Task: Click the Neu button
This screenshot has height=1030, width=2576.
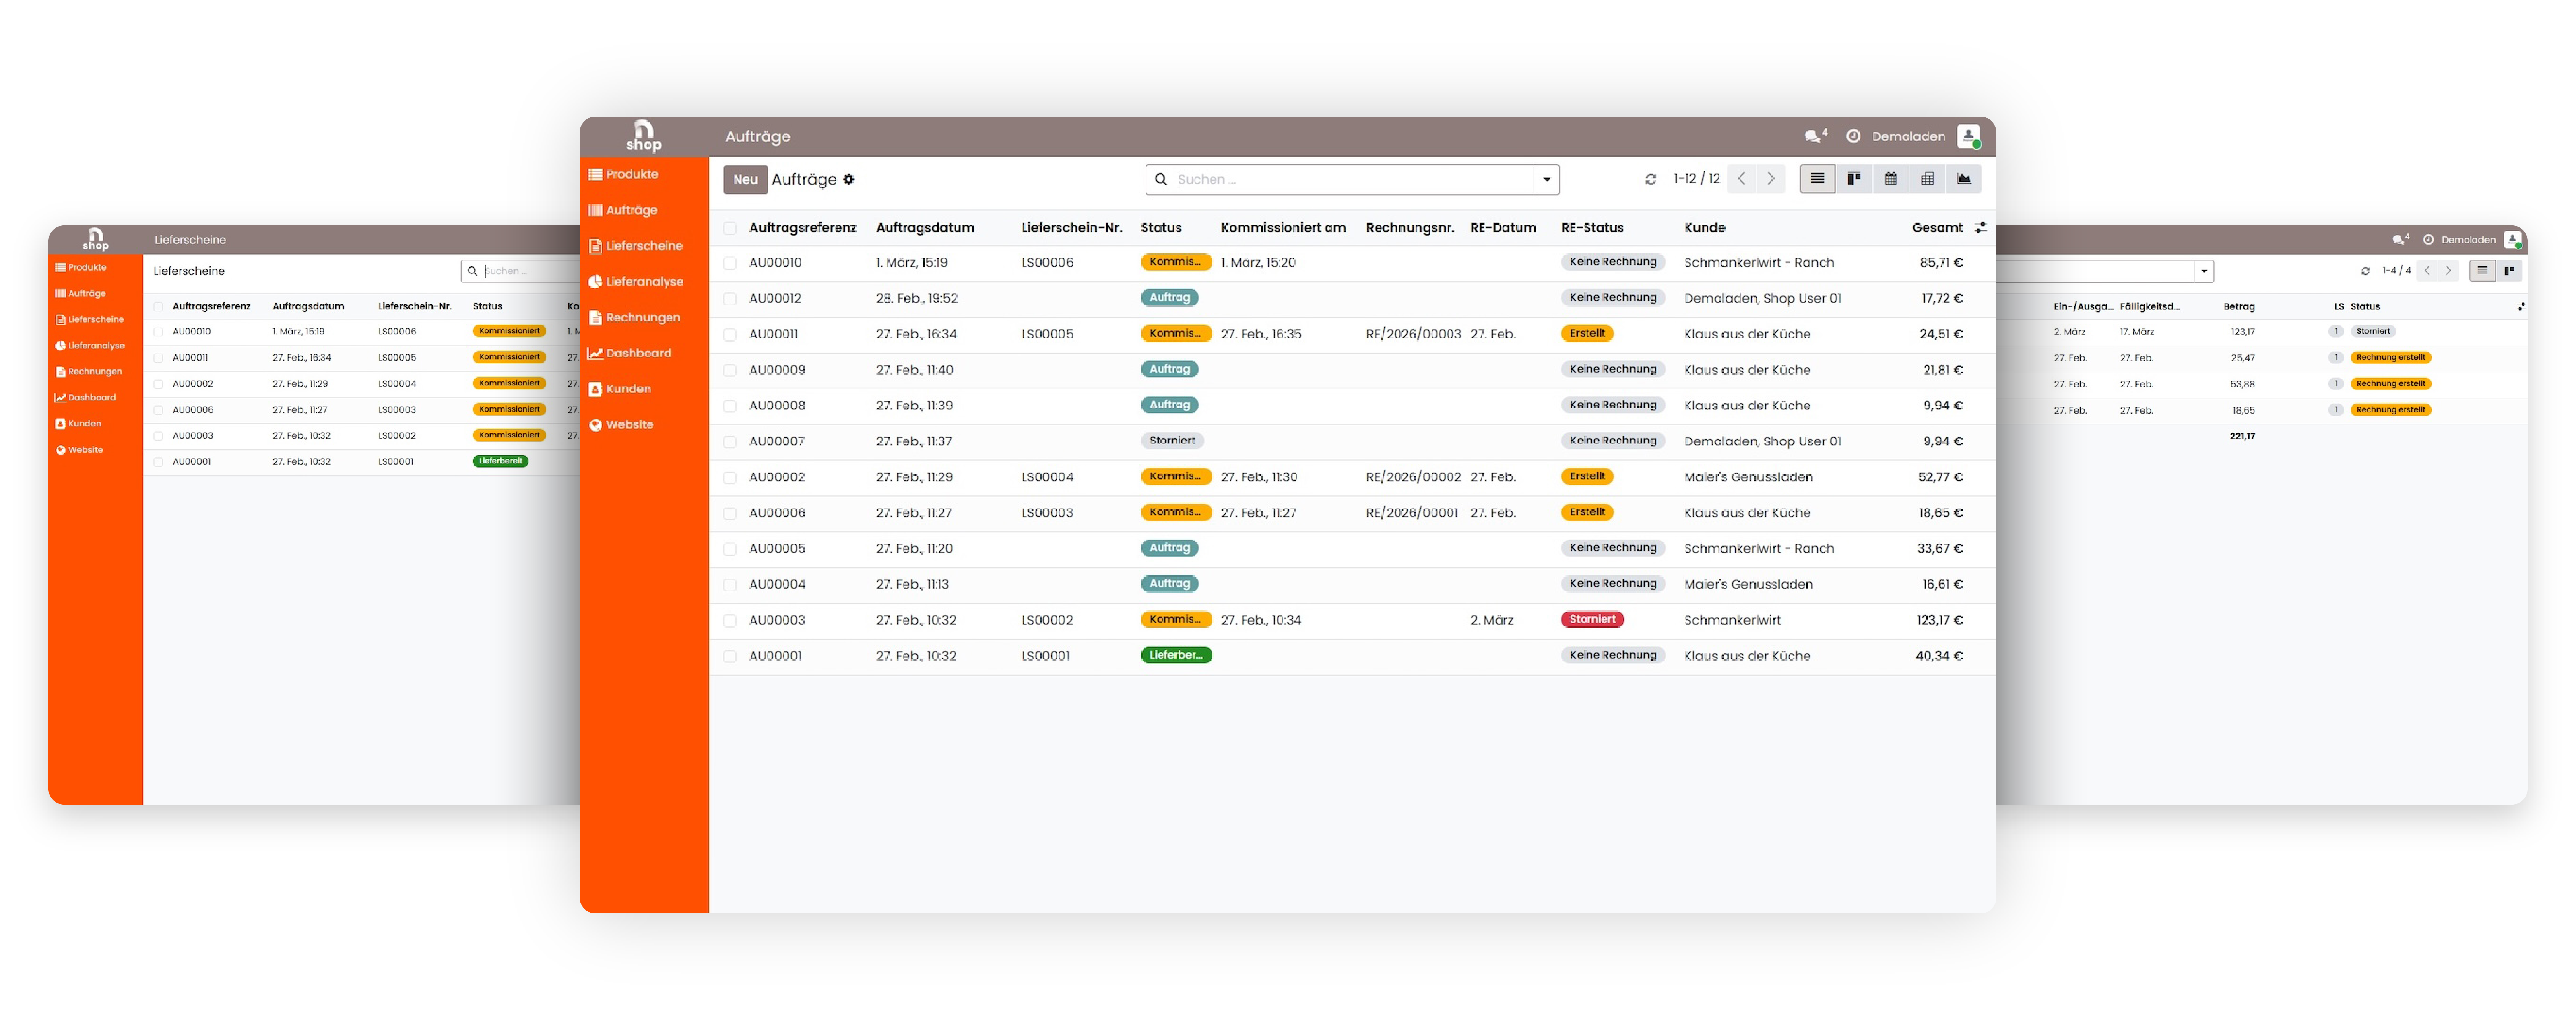Action: click(745, 180)
